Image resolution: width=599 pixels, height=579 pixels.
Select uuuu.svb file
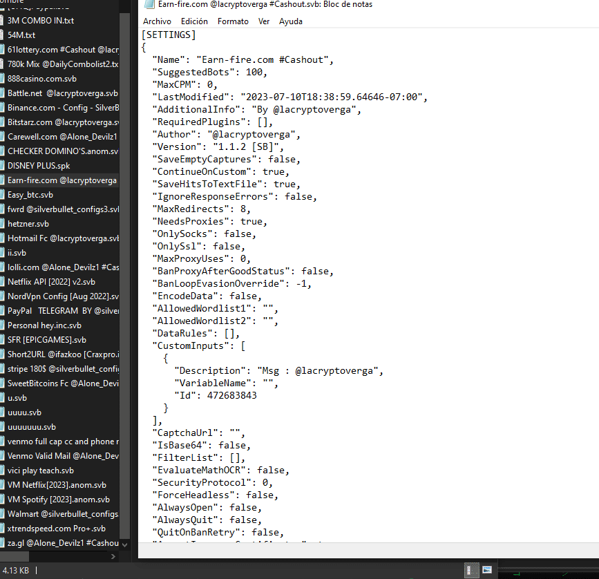click(x=59, y=412)
